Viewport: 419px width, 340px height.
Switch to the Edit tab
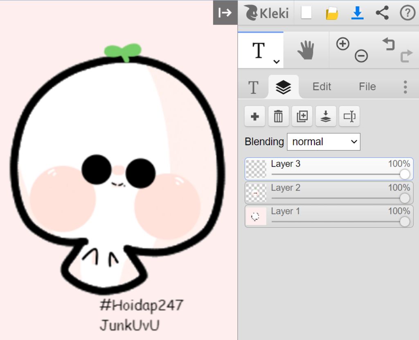pos(322,87)
